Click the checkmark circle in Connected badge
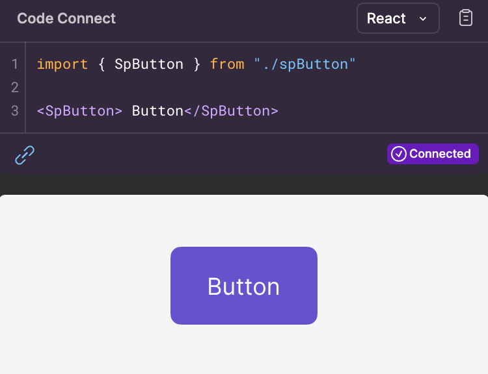 (x=399, y=154)
